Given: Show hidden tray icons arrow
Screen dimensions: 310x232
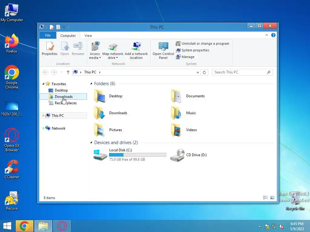Looking at the screenshot, I should (259, 226).
